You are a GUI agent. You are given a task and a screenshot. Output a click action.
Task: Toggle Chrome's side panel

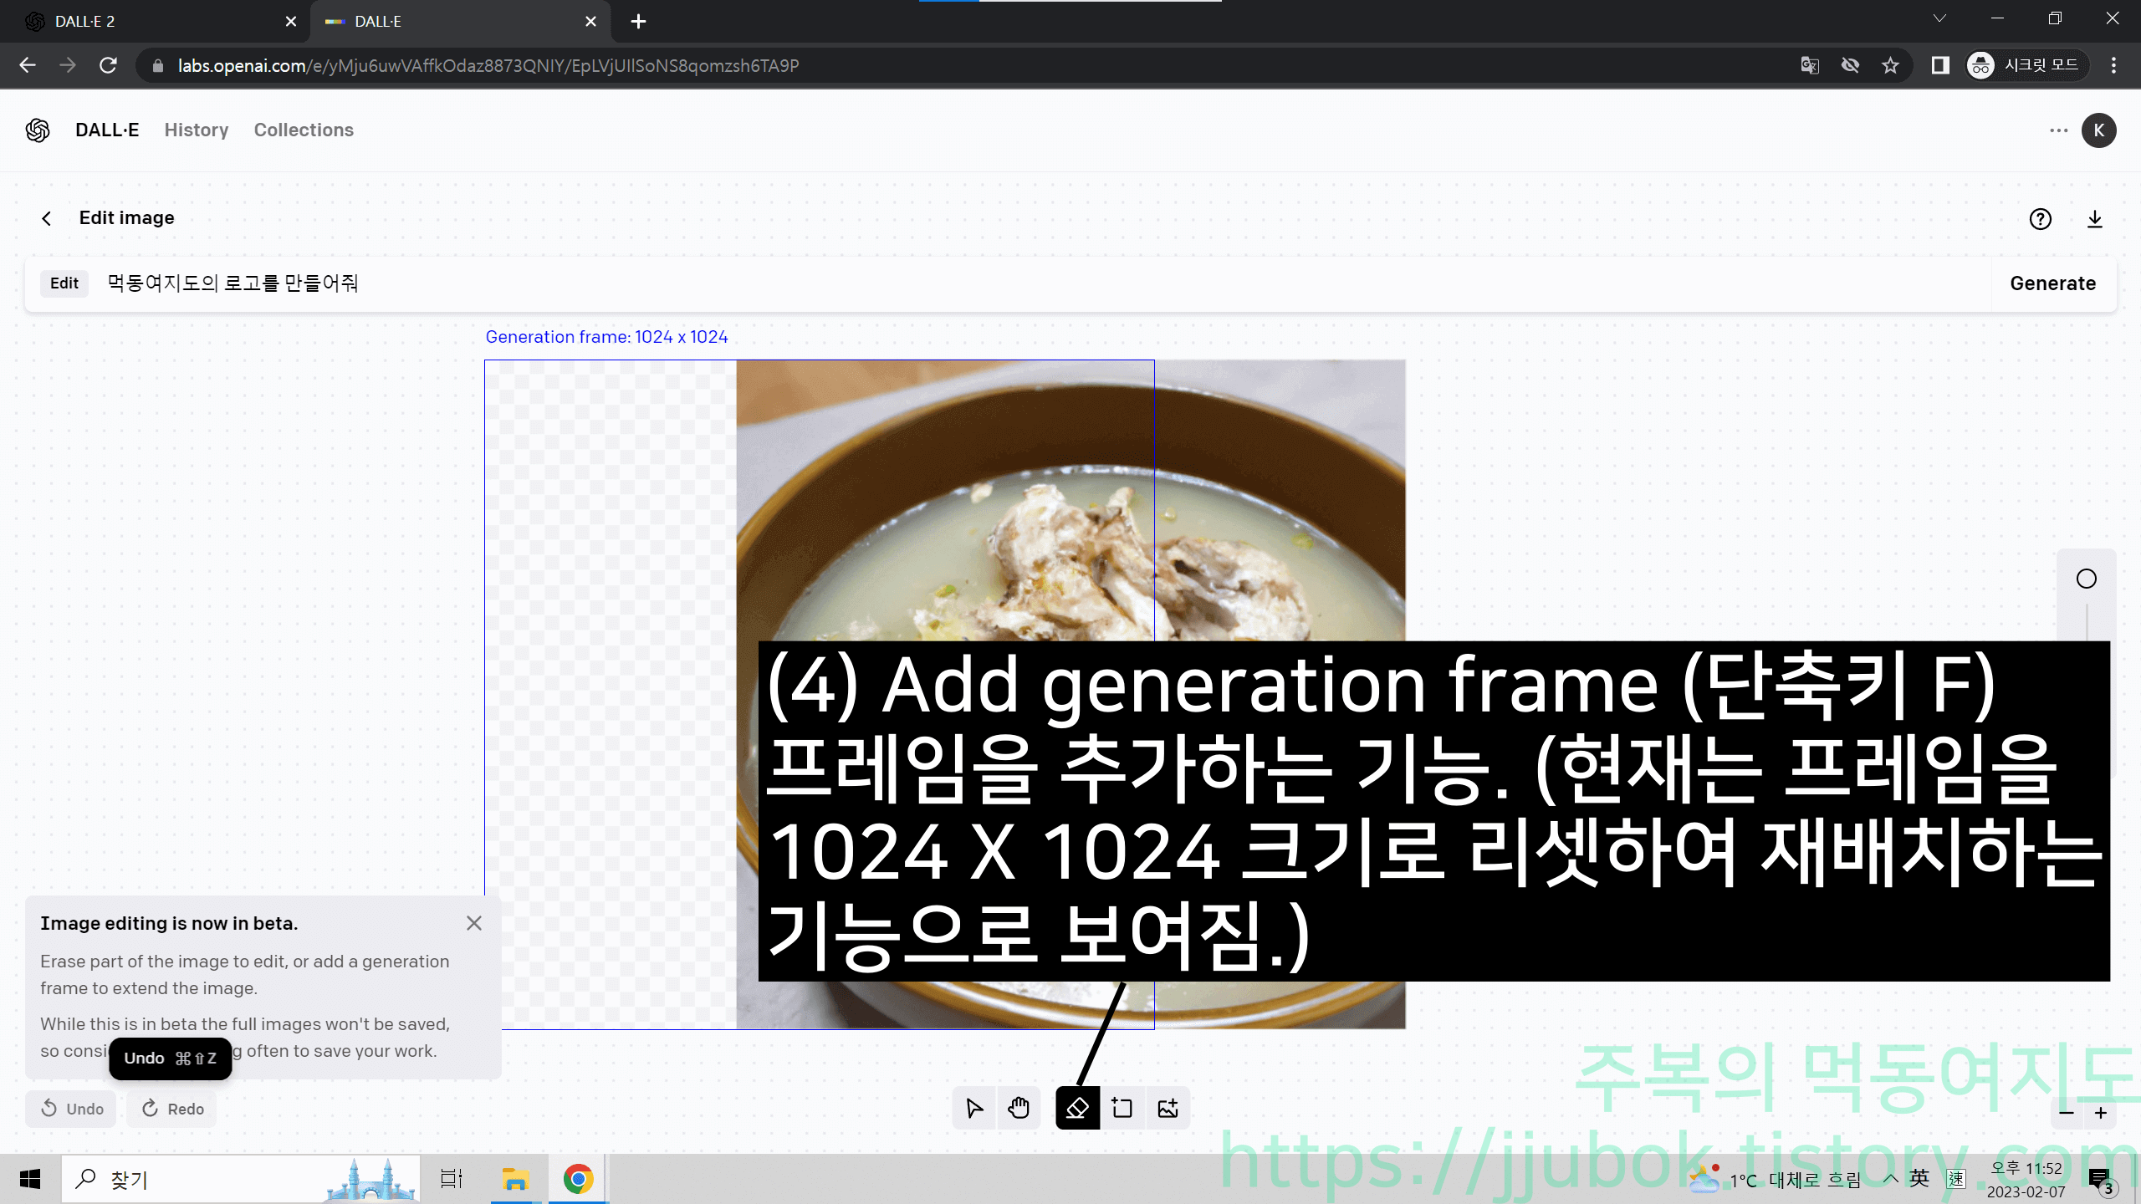click(x=1939, y=65)
